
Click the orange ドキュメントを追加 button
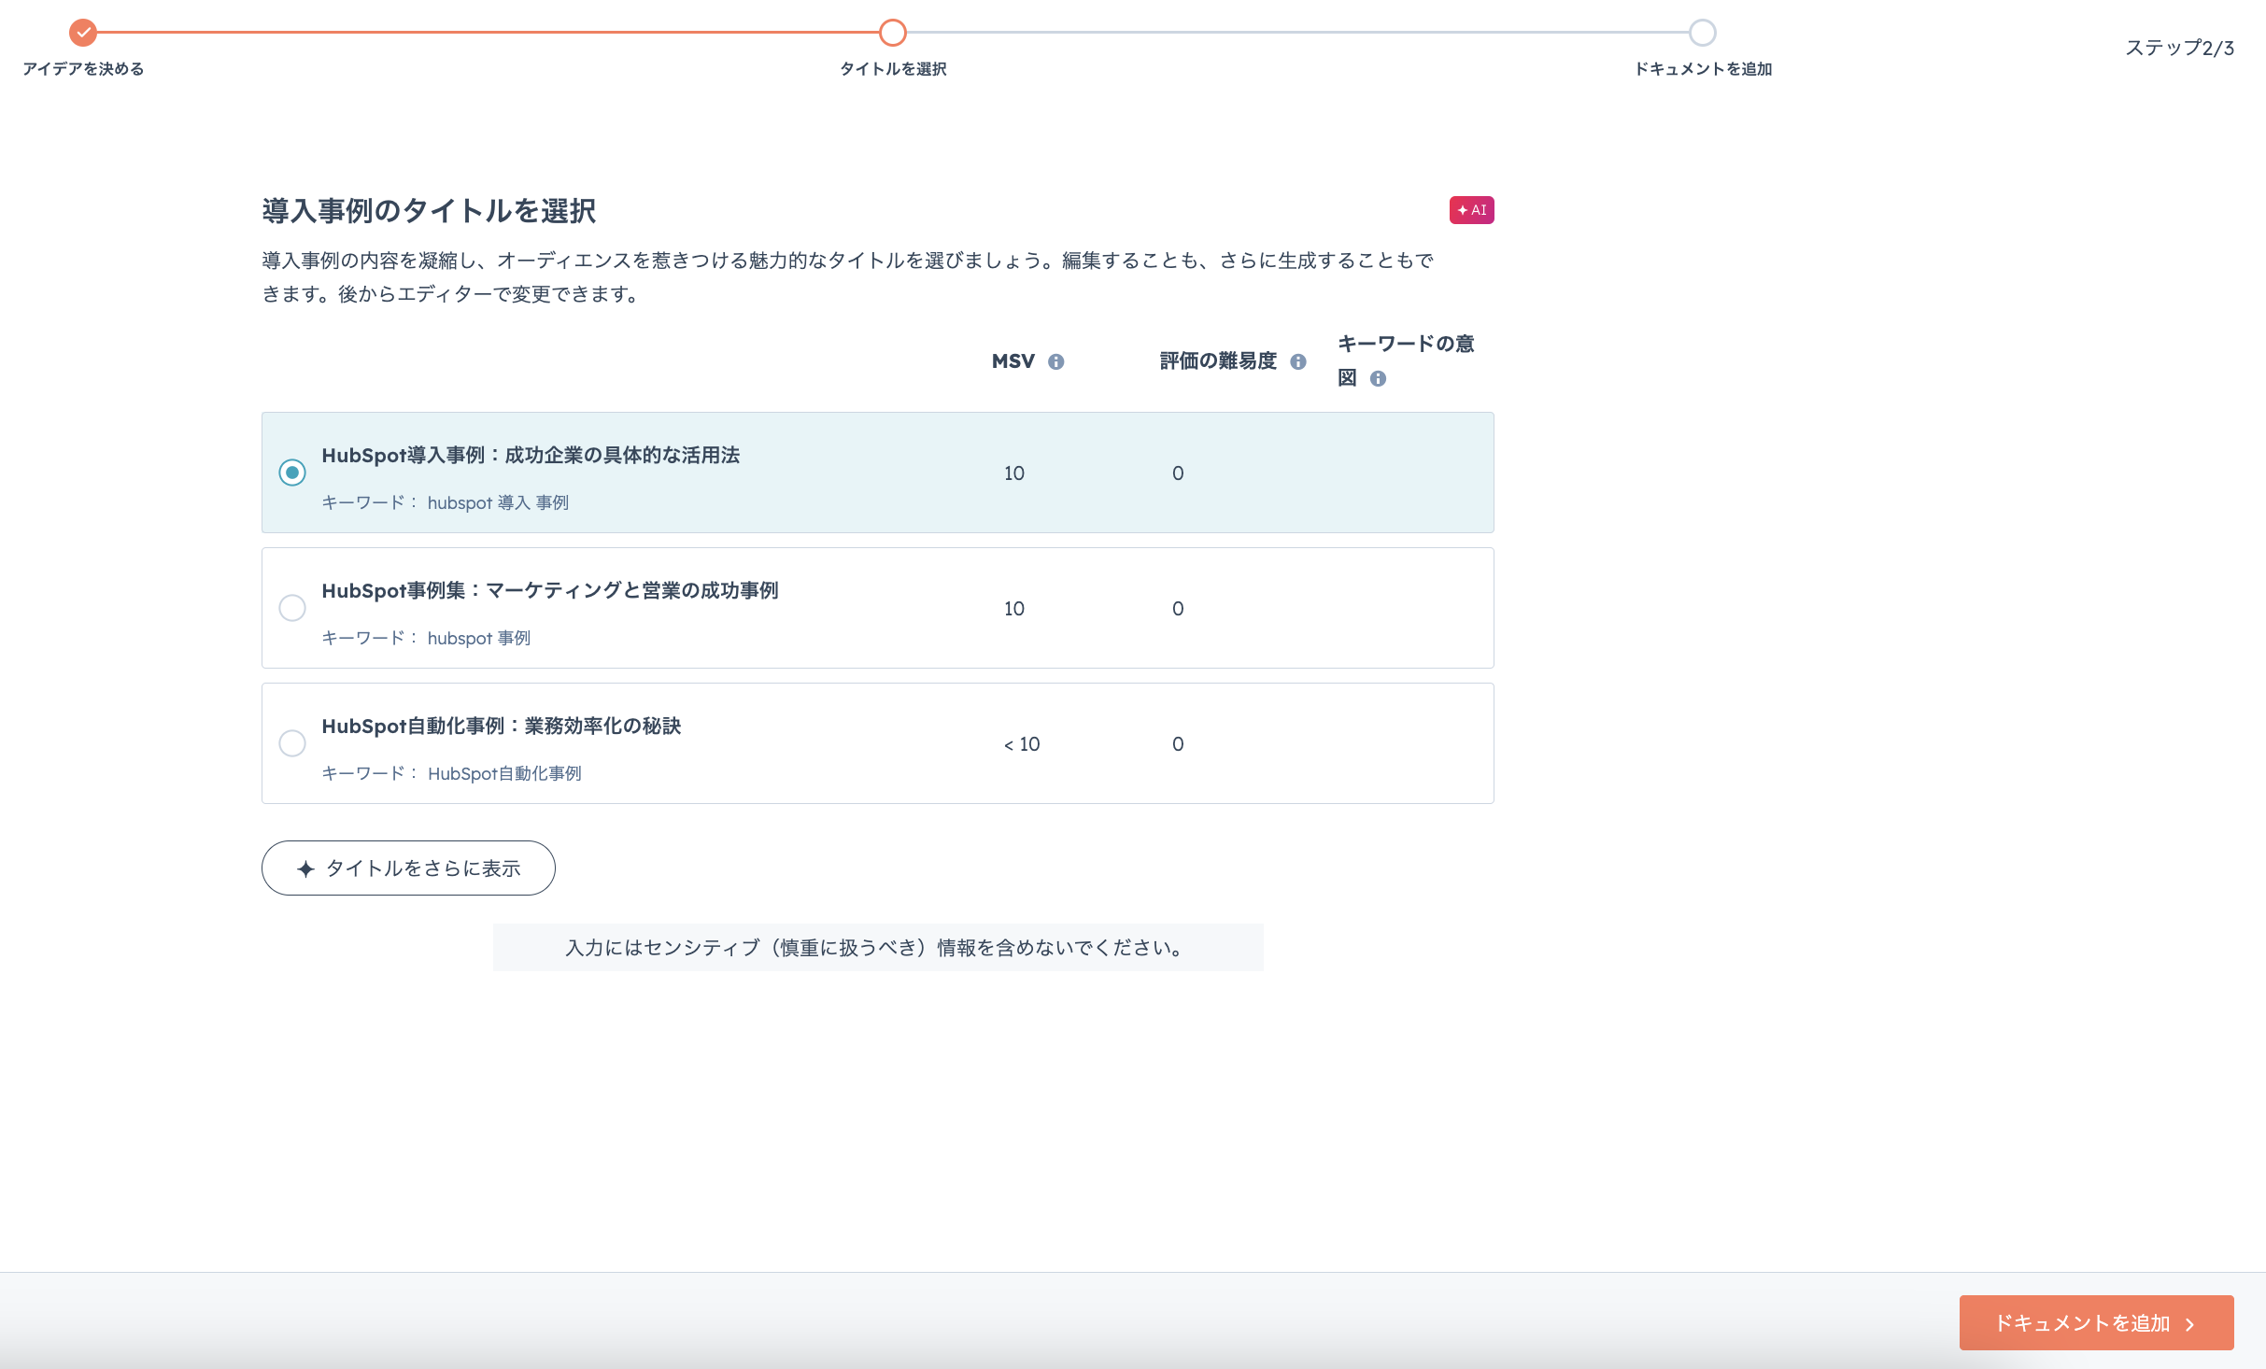coord(2096,1322)
